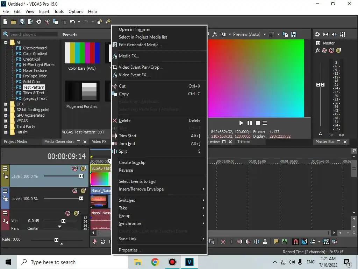358x269 pixels.
Task: Click the Master Bus downmix output icon
Action: (x=326, y=34)
